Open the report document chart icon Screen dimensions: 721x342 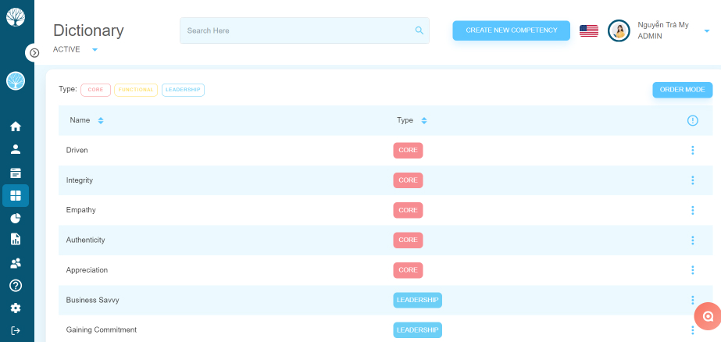point(16,239)
